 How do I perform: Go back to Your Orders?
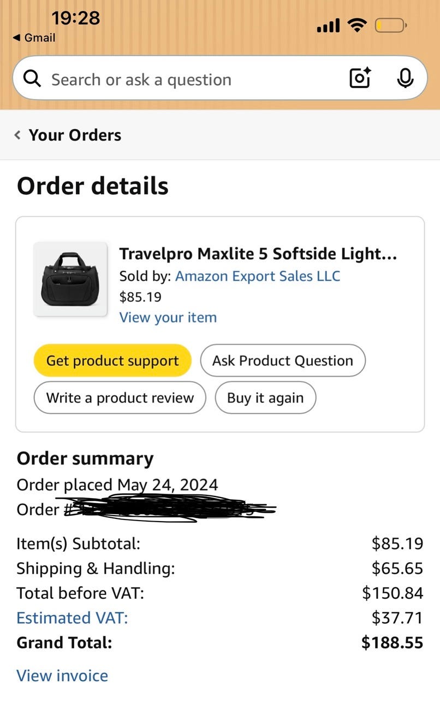75,135
